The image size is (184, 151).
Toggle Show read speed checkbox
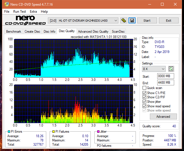coord(144,106)
